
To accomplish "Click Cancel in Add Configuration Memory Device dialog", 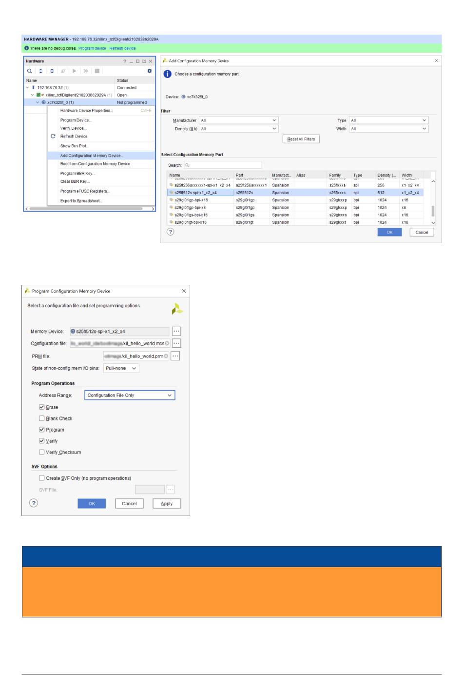I will (x=422, y=232).
